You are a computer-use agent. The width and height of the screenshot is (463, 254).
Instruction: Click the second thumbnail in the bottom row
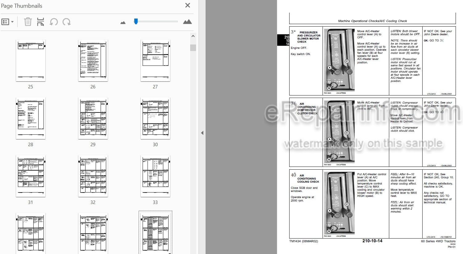93,234
